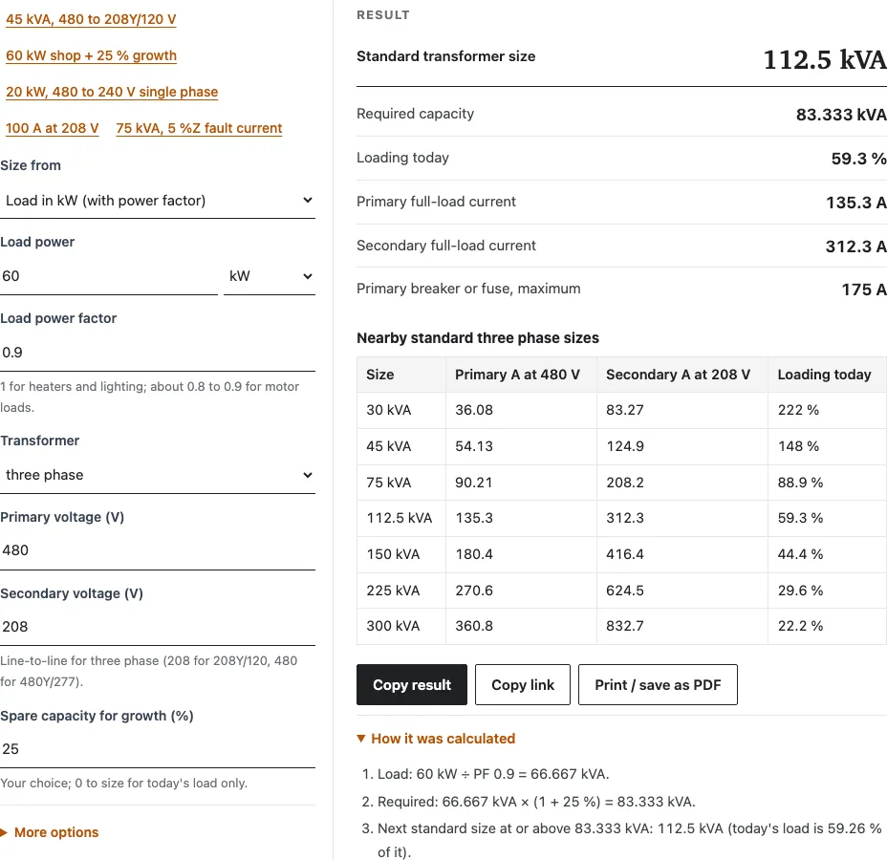Select the '45 kVA' table cell
Screen dimensions: 887x860
[401, 446]
